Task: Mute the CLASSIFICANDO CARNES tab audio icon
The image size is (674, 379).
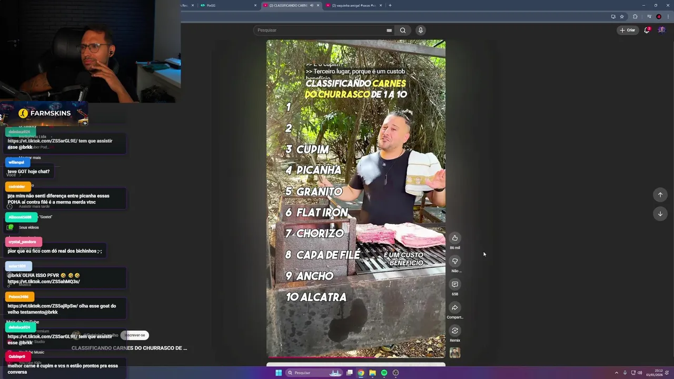Action: (x=311, y=5)
